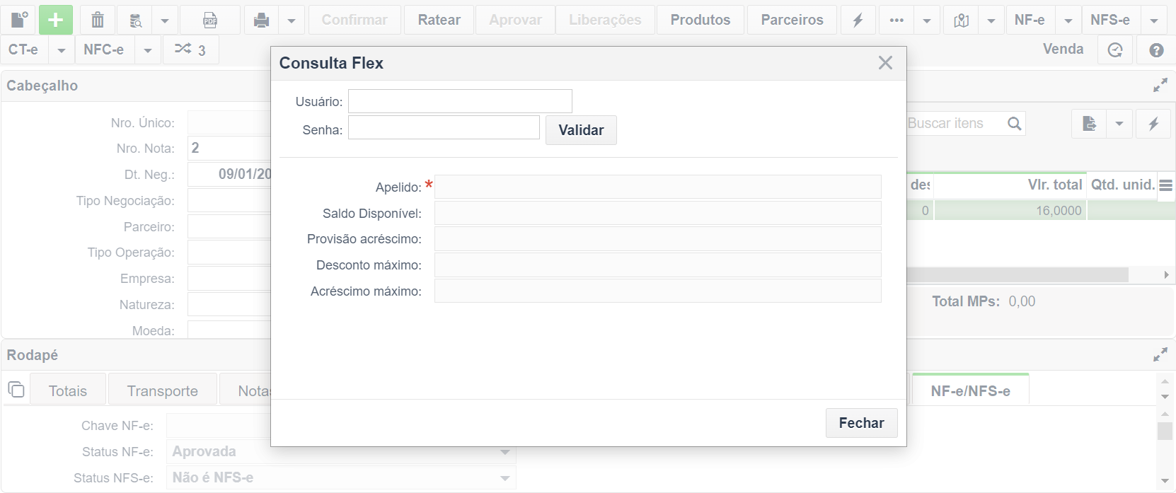The width and height of the screenshot is (1176, 493).
Task: Click the Desconto máximo field
Action: [x=658, y=265]
